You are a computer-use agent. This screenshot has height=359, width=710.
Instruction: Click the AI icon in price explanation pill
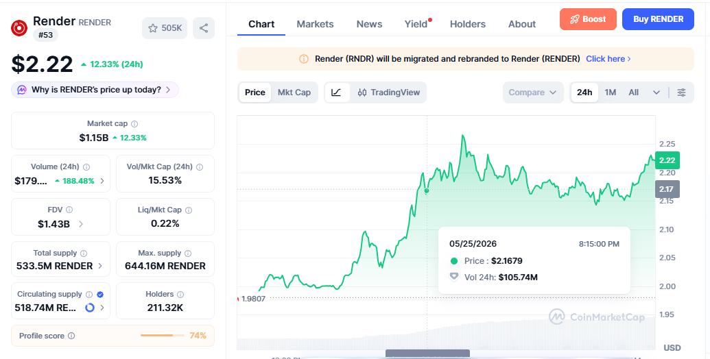point(22,90)
